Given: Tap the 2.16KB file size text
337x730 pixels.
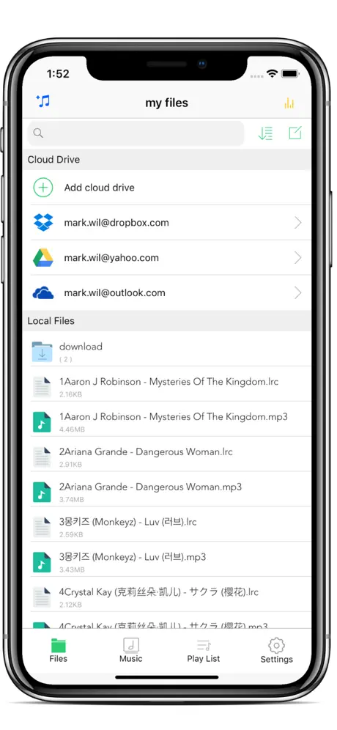Looking at the screenshot, I should [x=71, y=395].
